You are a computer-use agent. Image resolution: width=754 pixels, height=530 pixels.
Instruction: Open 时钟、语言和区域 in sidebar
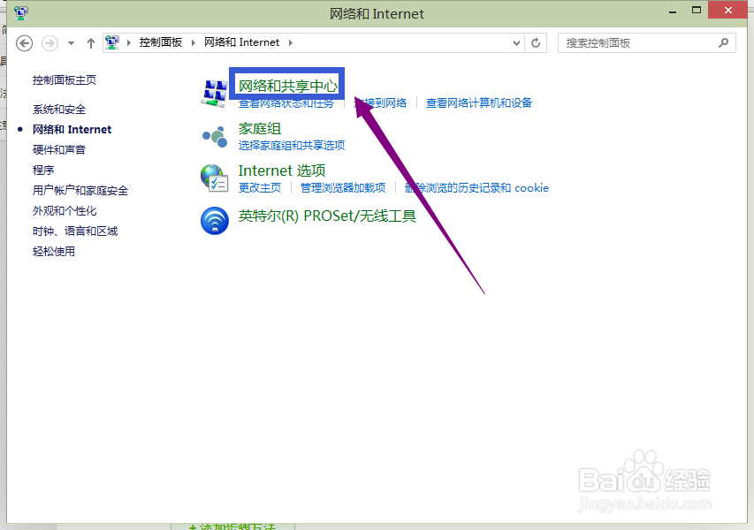tap(75, 231)
